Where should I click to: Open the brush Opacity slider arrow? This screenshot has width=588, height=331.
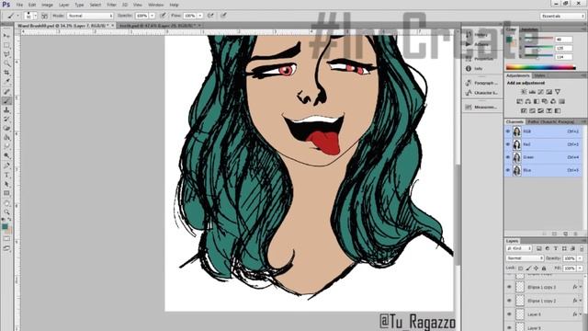pos(153,16)
